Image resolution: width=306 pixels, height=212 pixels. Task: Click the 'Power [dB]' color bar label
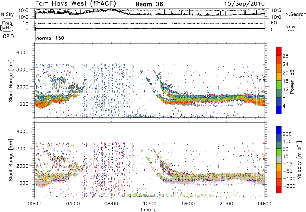[x=292, y=81]
